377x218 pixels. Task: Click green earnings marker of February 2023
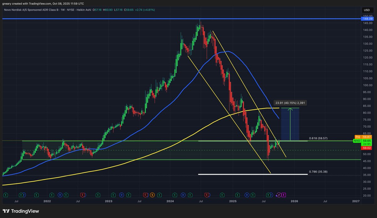[x=113, y=195]
